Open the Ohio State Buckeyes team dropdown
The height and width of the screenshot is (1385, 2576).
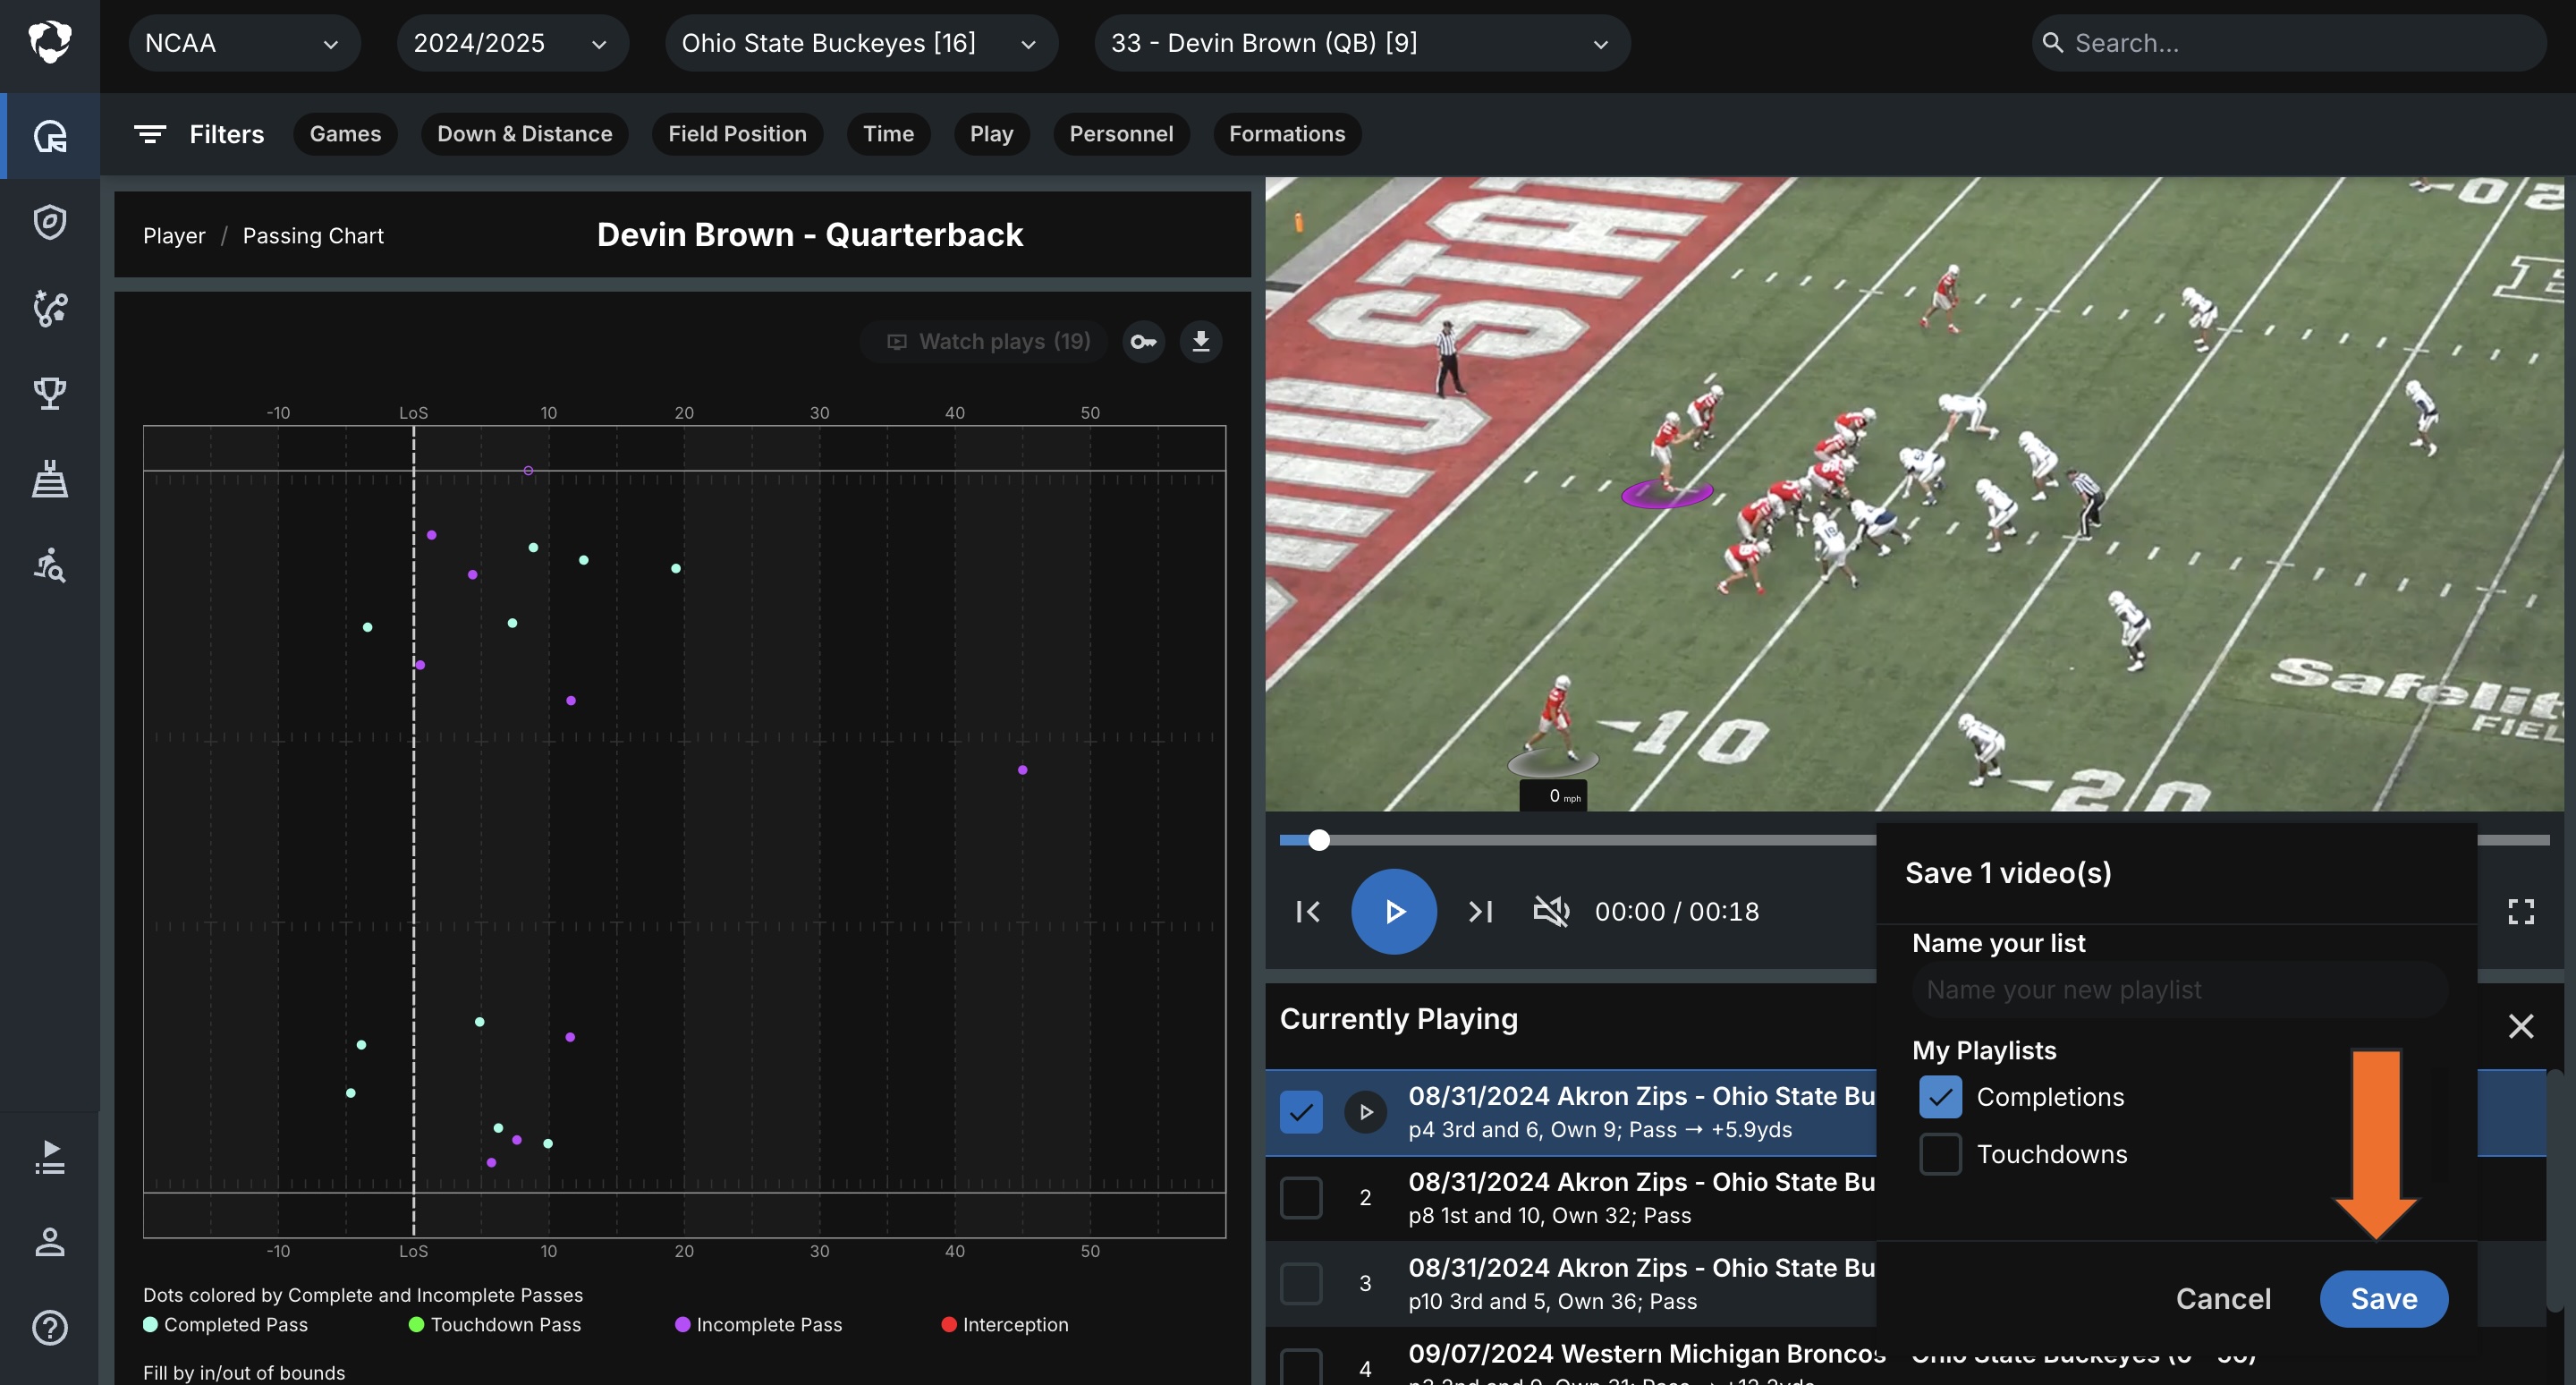(861, 43)
